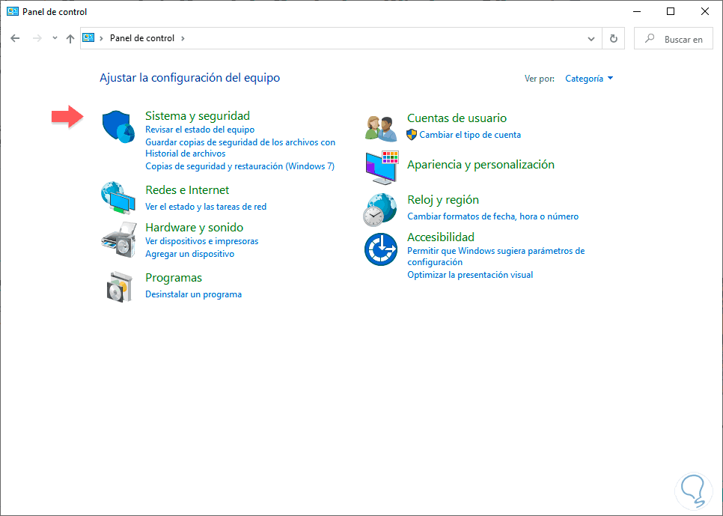Click Optimizar la presentación visual
The width and height of the screenshot is (723, 516).
[x=470, y=275]
